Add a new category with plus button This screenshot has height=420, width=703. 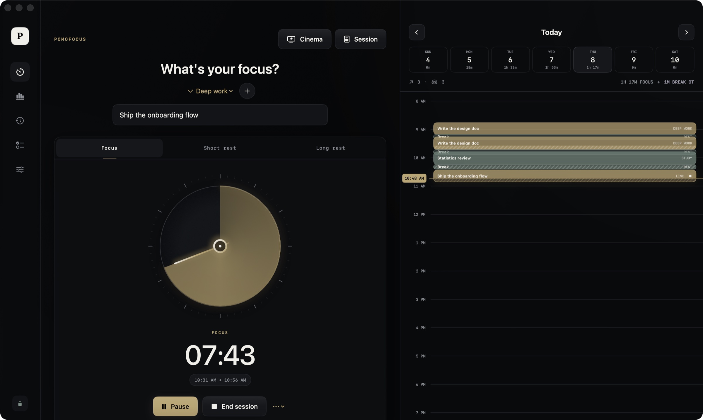coord(247,91)
